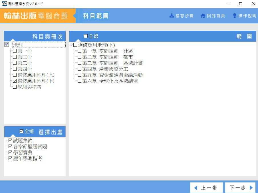Viewport: 258px width, 193px height.
Task: Check the 第三冊 checkbox
Action: click(15, 63)
